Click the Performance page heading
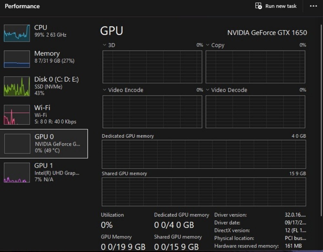The image size is (323, 252). click(x=22, y=6)
